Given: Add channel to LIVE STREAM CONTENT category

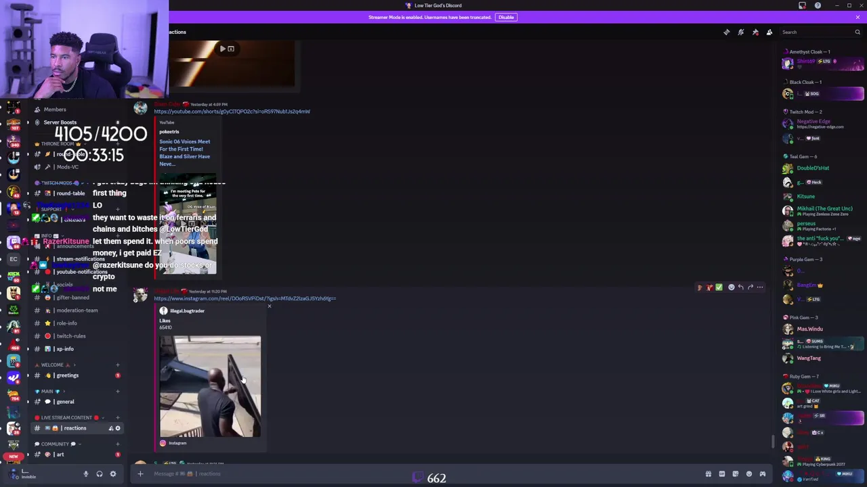Looking at the screenshot, I should coord(117,417).
